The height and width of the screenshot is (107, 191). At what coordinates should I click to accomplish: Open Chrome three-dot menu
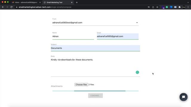click(188, 7)
